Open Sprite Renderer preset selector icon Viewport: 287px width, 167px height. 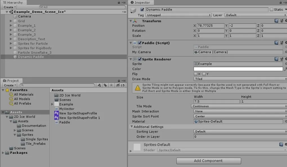point(282,59)
